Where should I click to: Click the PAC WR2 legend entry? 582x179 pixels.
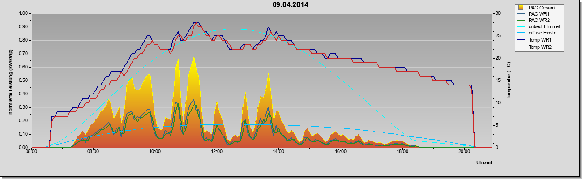[534, 20]
